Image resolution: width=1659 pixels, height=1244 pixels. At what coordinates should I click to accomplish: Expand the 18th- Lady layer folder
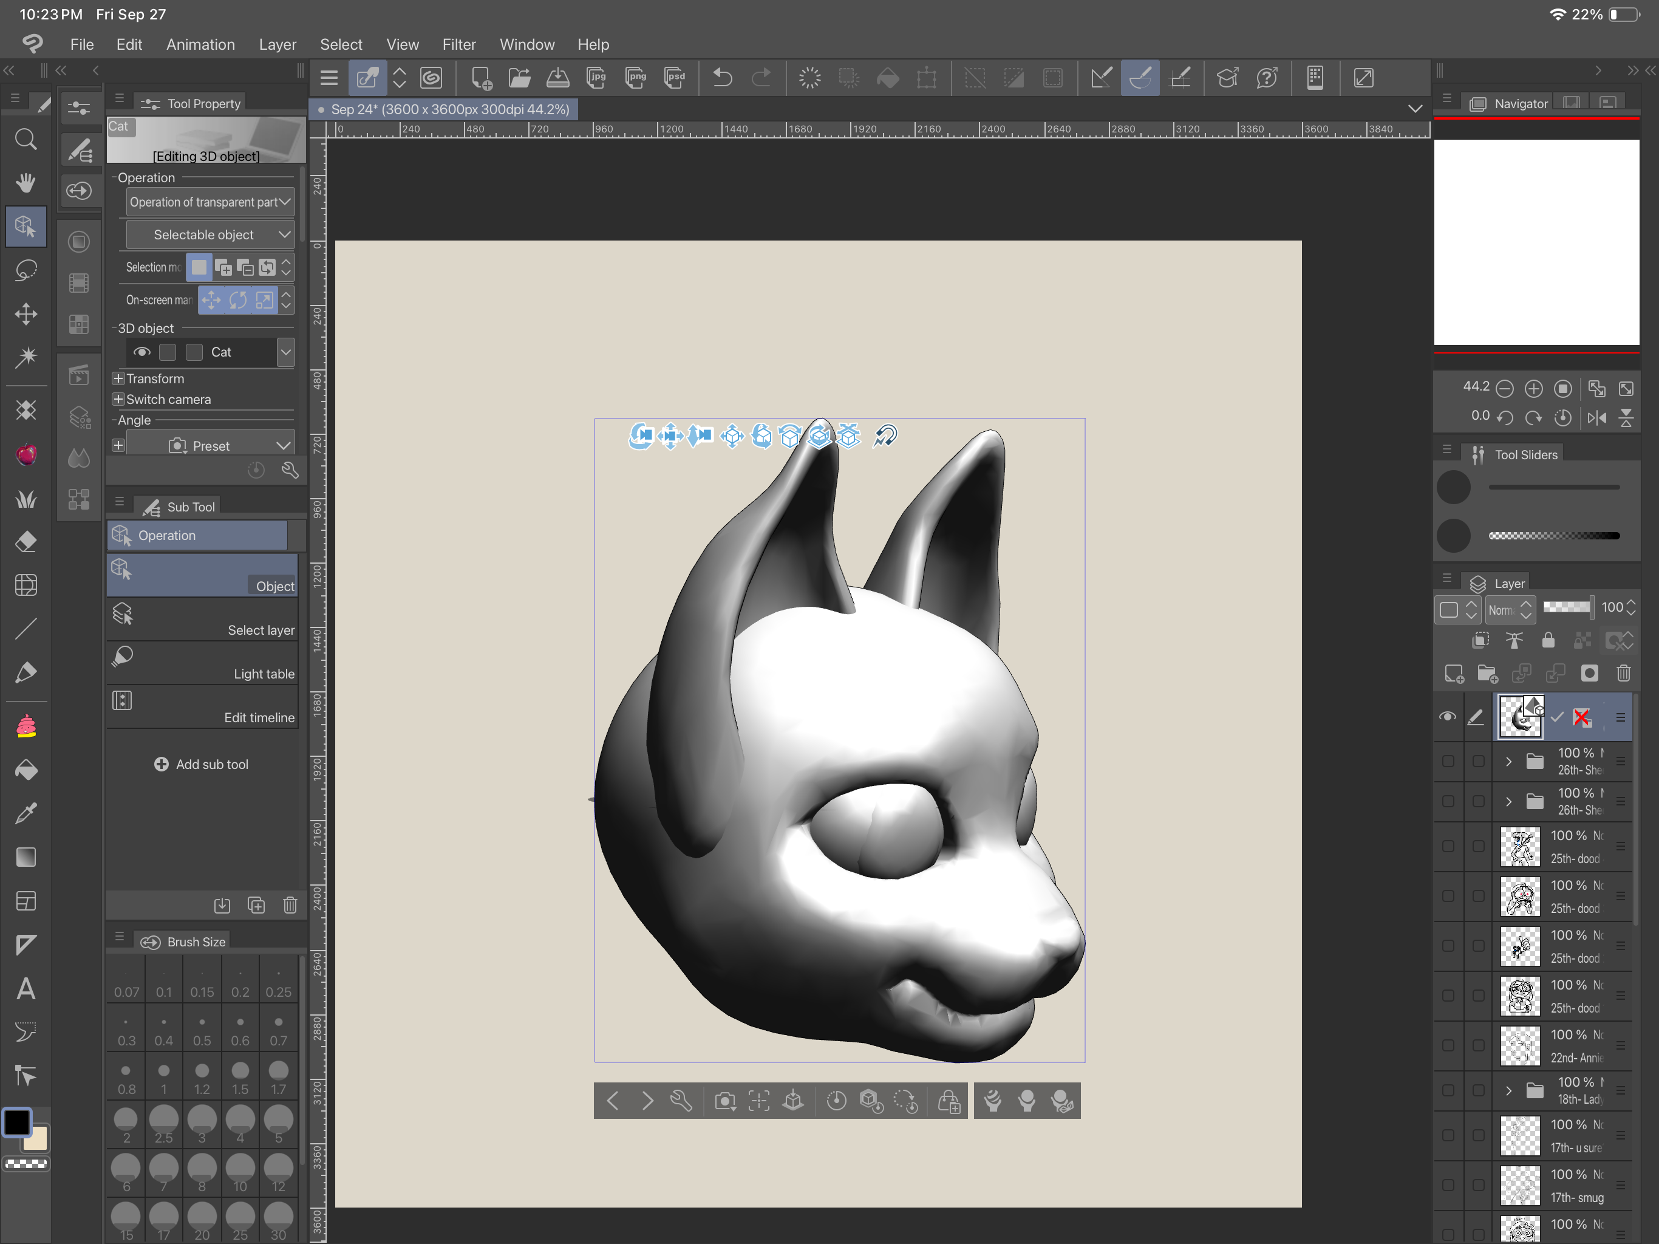coord(1508,1090)
